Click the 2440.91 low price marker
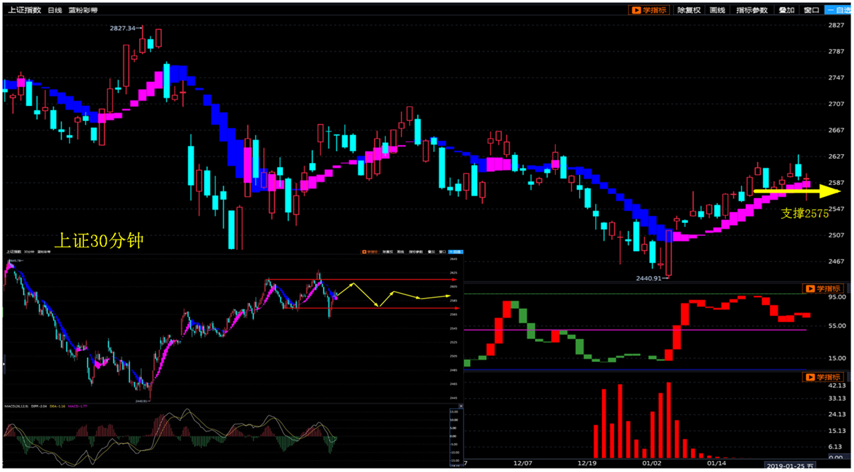This screenshot has width=854, height=472. tap(648, 279)
